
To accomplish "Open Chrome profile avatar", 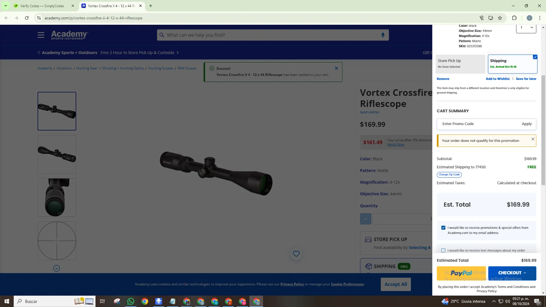I will 530,18.
